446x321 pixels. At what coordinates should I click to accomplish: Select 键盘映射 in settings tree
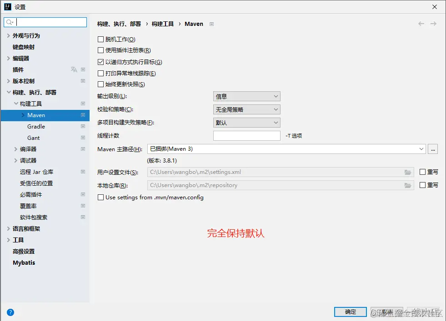pos(24,47)
